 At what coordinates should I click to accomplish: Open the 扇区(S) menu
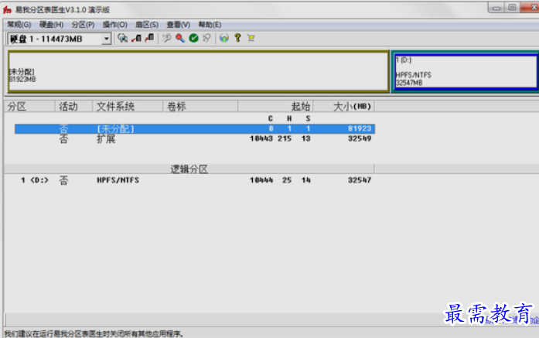point(147,25)
